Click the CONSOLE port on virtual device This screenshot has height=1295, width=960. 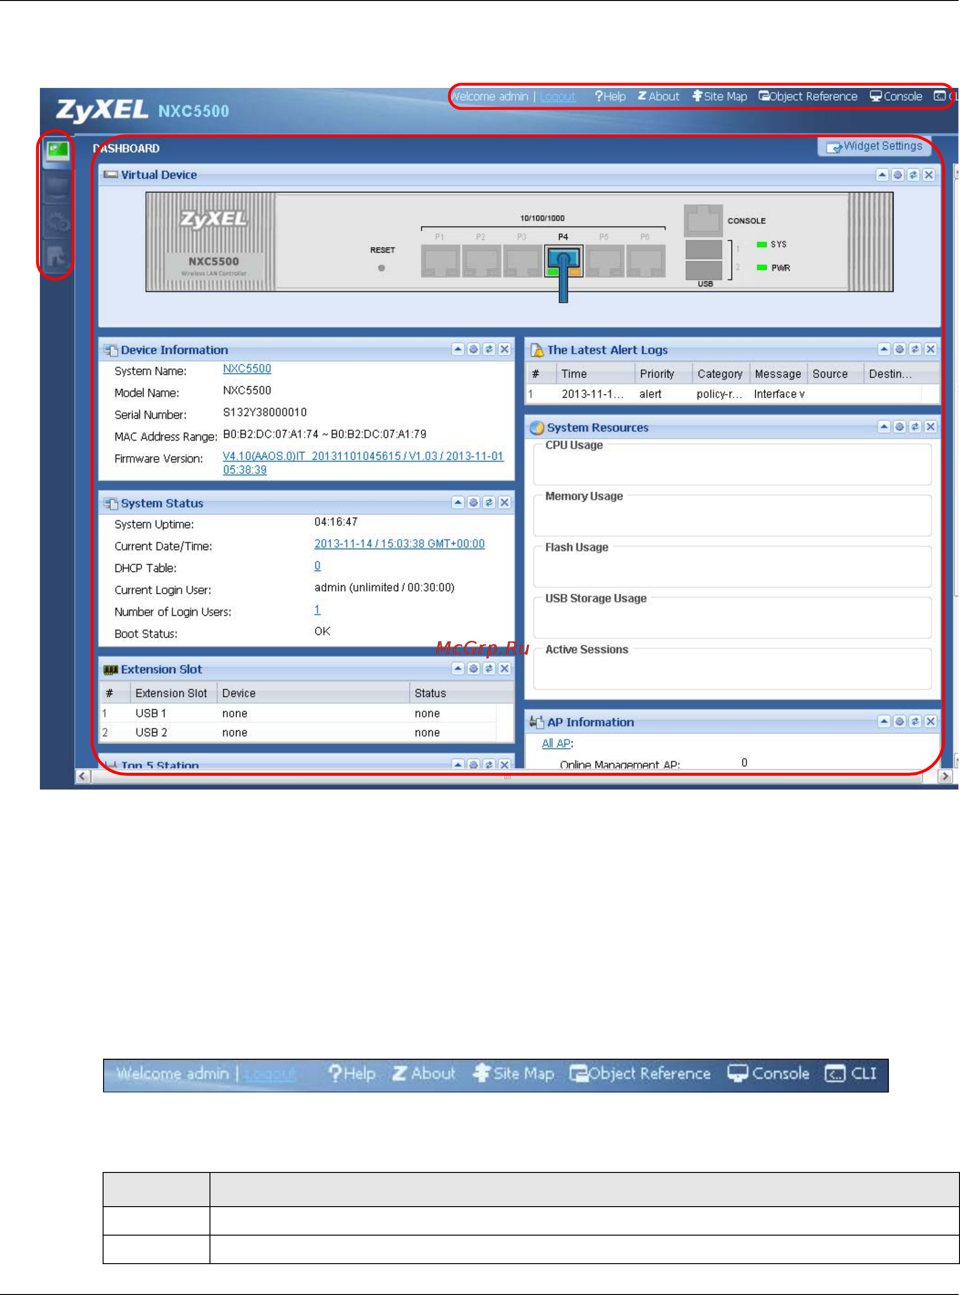tap(703, 220)
